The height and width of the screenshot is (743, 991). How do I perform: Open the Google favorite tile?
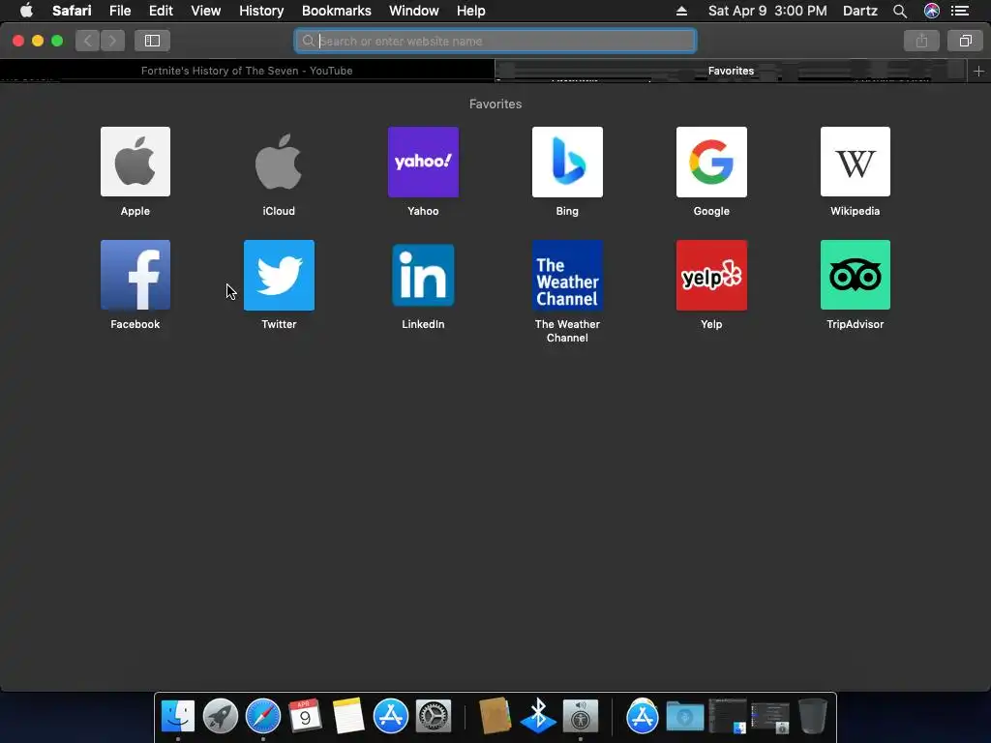tap(711, 162)
